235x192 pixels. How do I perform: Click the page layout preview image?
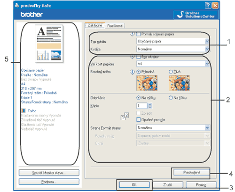tap(49, 43)
